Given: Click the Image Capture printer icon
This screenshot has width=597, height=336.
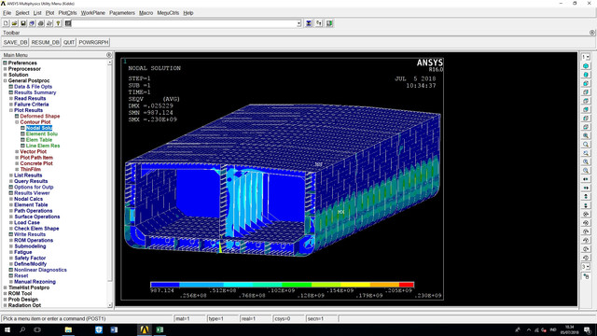Looking at the screenshot, I should (x=41, y=23).
